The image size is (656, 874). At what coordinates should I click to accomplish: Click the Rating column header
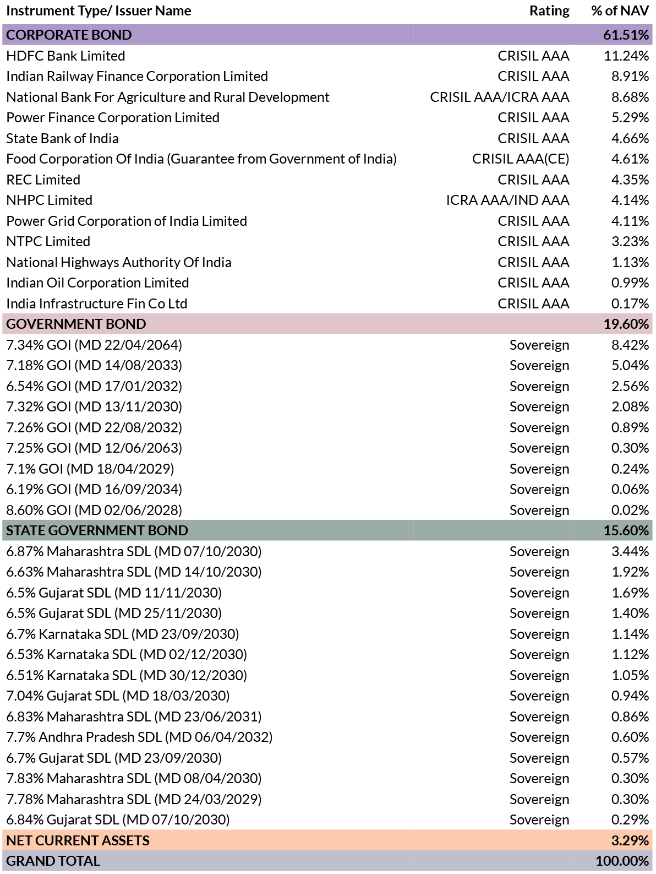(x=549, y=11)
